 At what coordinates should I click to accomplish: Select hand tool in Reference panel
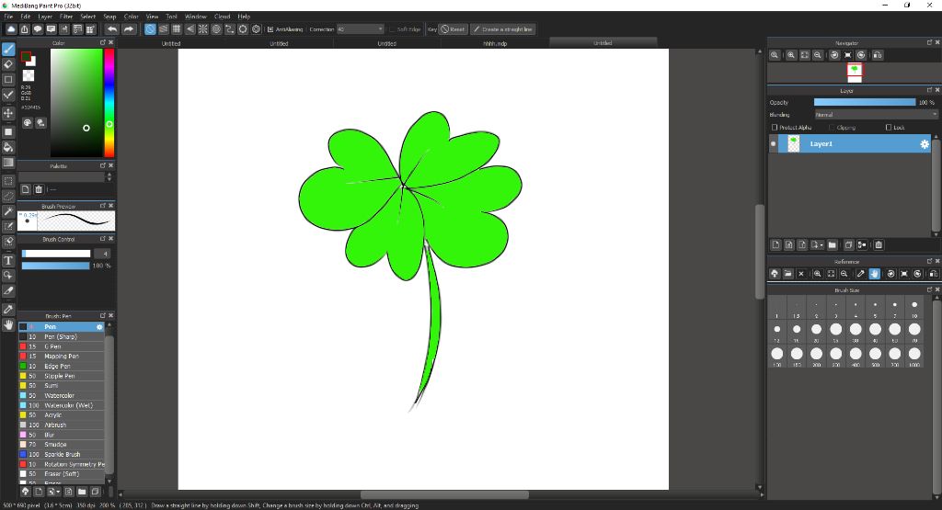click(x=874, y=274)
